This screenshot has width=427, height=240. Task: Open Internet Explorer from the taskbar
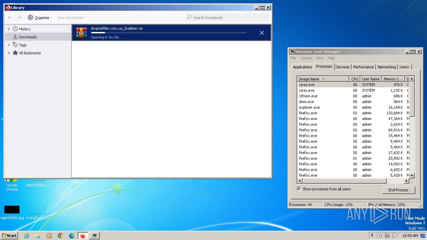point(26,236)
